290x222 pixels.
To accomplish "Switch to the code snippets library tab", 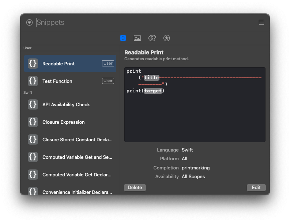I will [x=123, y=38].
